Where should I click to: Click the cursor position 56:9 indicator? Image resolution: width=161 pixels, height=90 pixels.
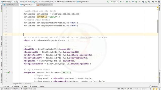coord(119,89)
